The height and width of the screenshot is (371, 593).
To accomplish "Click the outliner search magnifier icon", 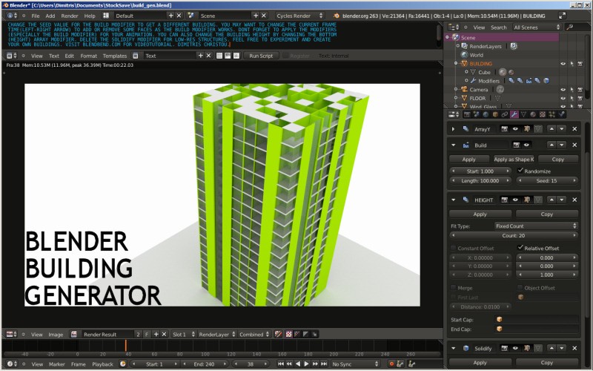I will click(x=569, y=27).
